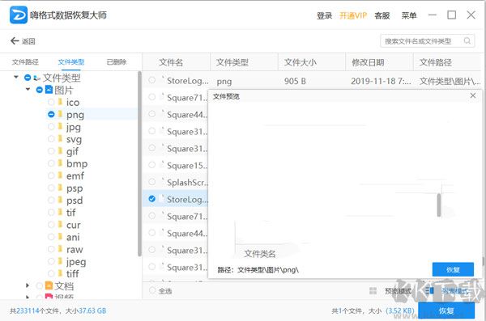Open the 已删除 tab
The width and height of the screenshot is (486, 321).
tap(117, 62)
